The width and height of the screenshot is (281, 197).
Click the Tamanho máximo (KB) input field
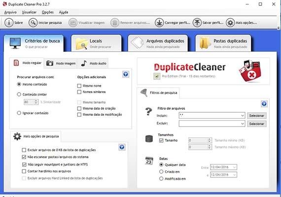click(x=200, y=147)
